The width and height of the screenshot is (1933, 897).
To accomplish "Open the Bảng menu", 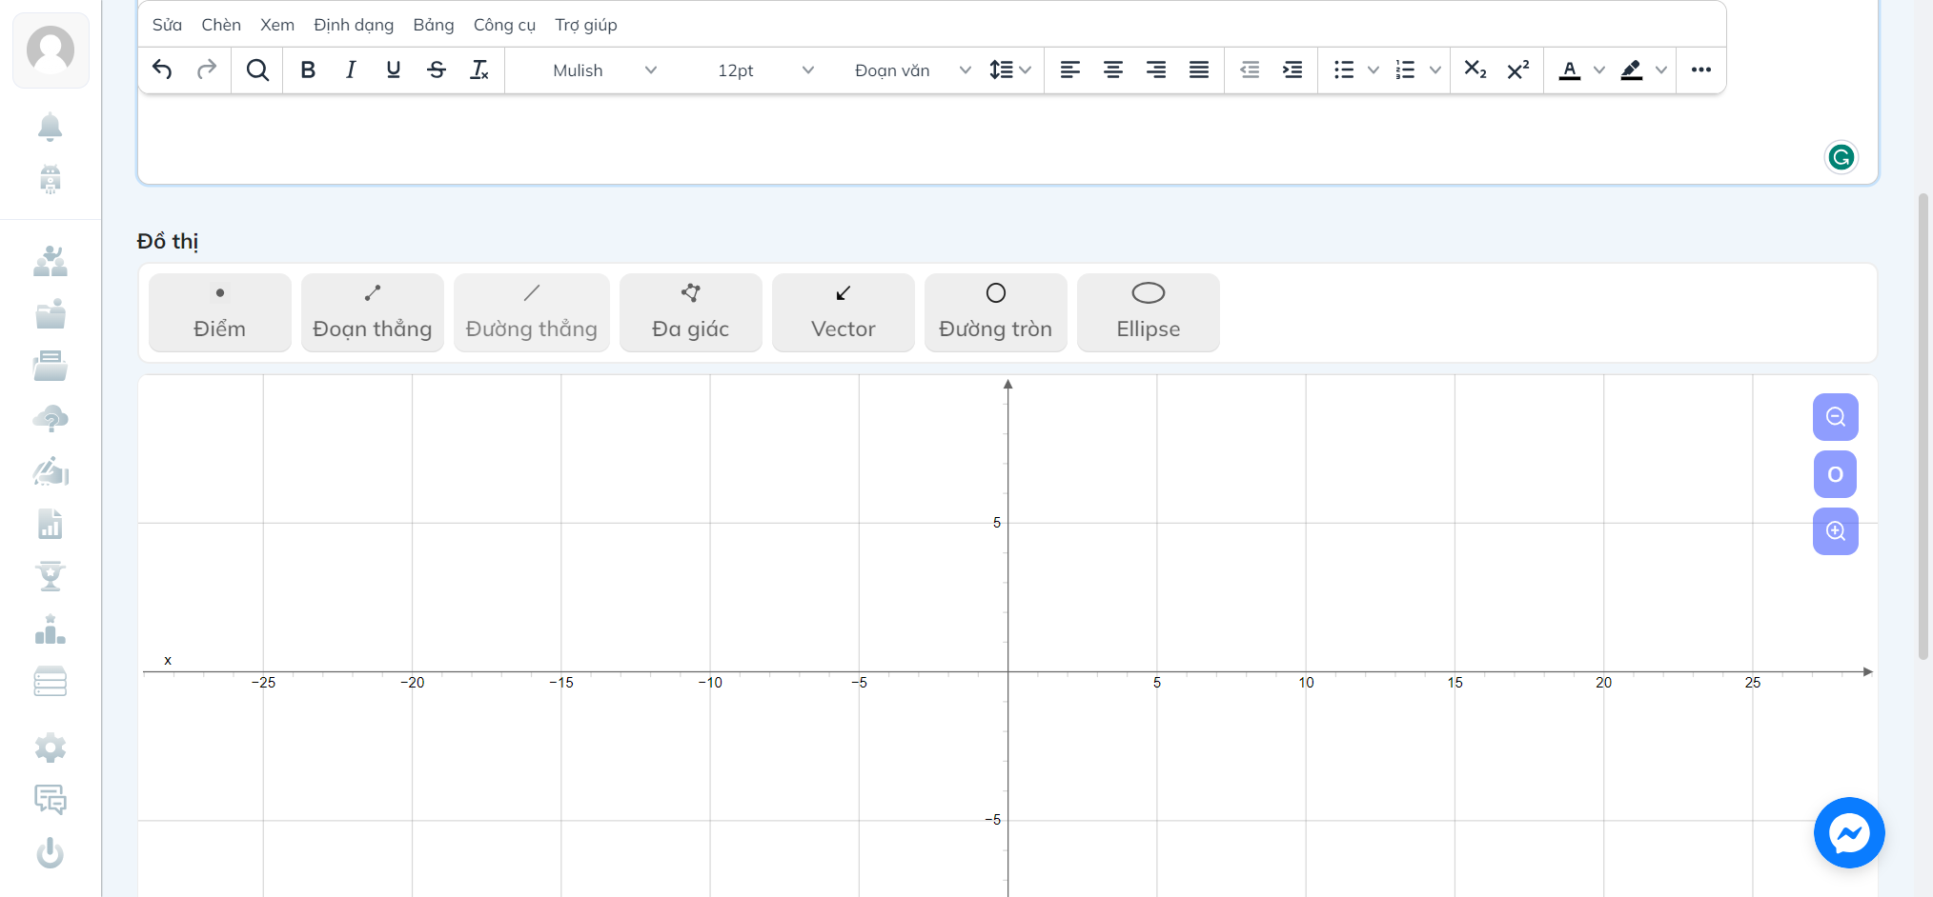I will pyautogui.click(x=434, y=25).
